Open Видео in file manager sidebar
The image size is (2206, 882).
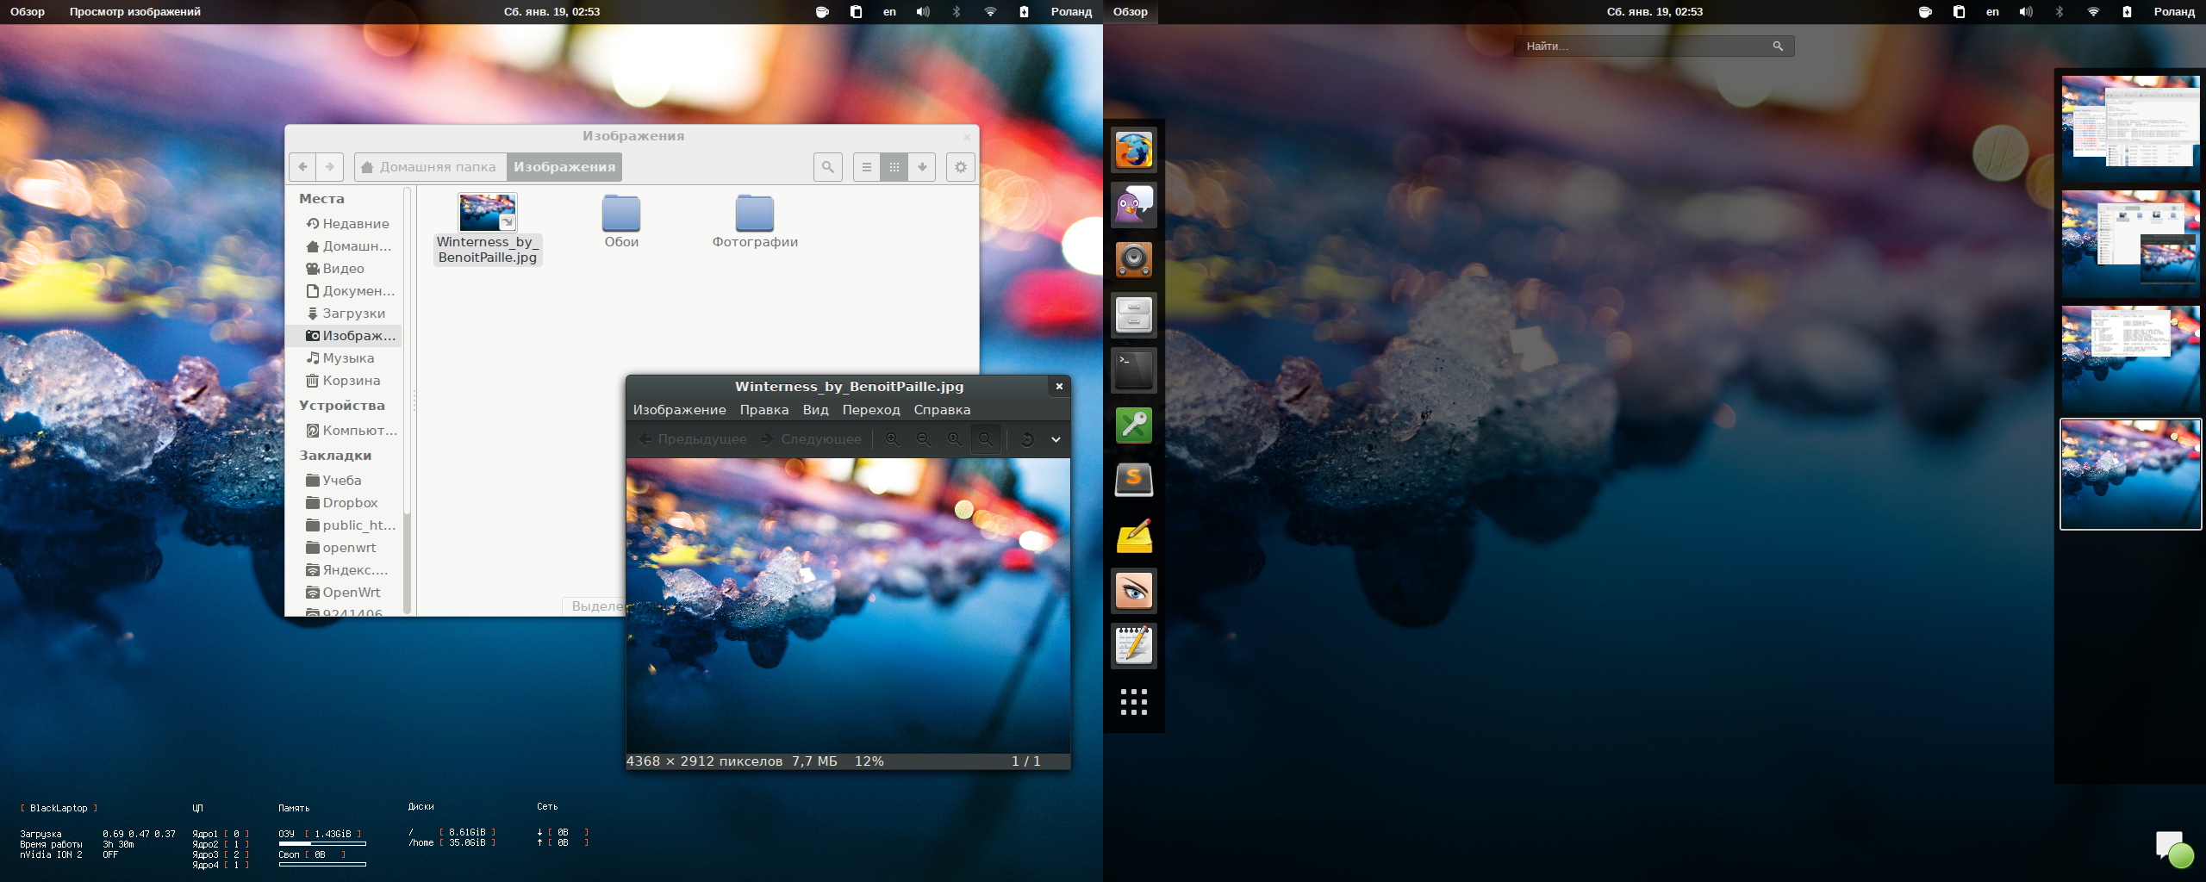click(335, 269)
